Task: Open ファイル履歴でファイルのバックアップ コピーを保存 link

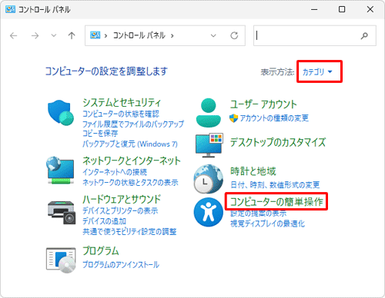Action: click(133, 129)
